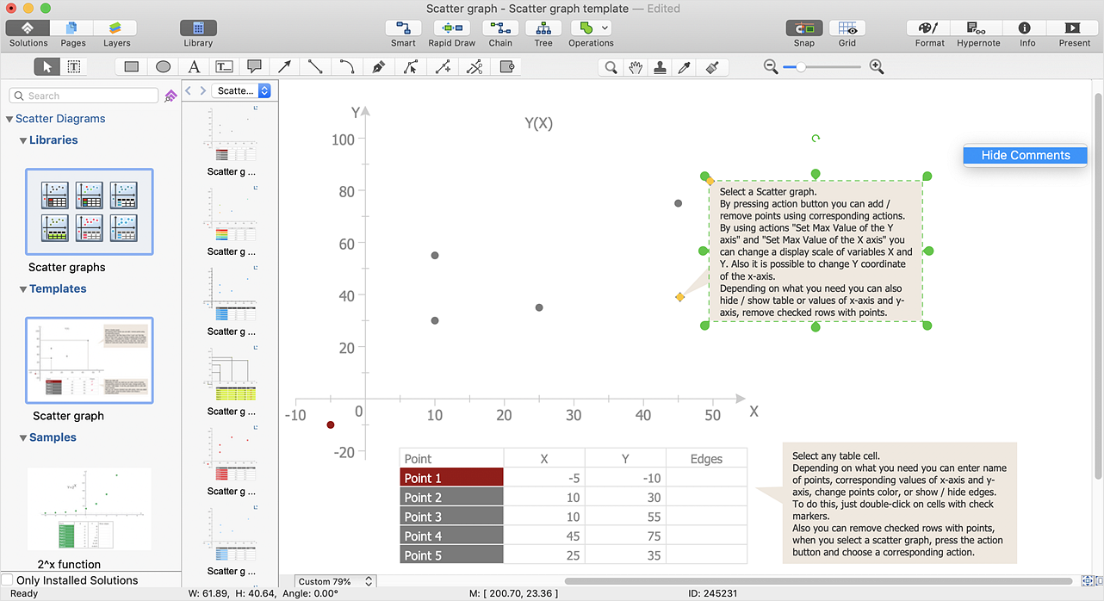Viewport: 1104px width, 601px height.
Task: Select the ellipse shape tool
Action: pos(163,66)
